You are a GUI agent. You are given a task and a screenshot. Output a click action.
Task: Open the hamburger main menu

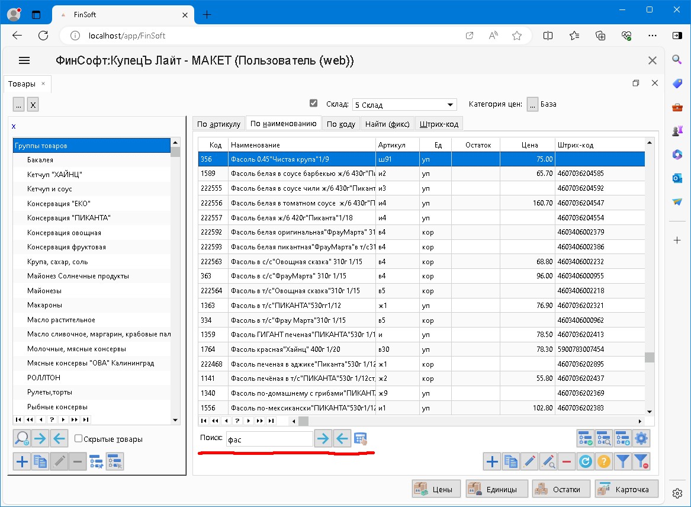[24, 60]
